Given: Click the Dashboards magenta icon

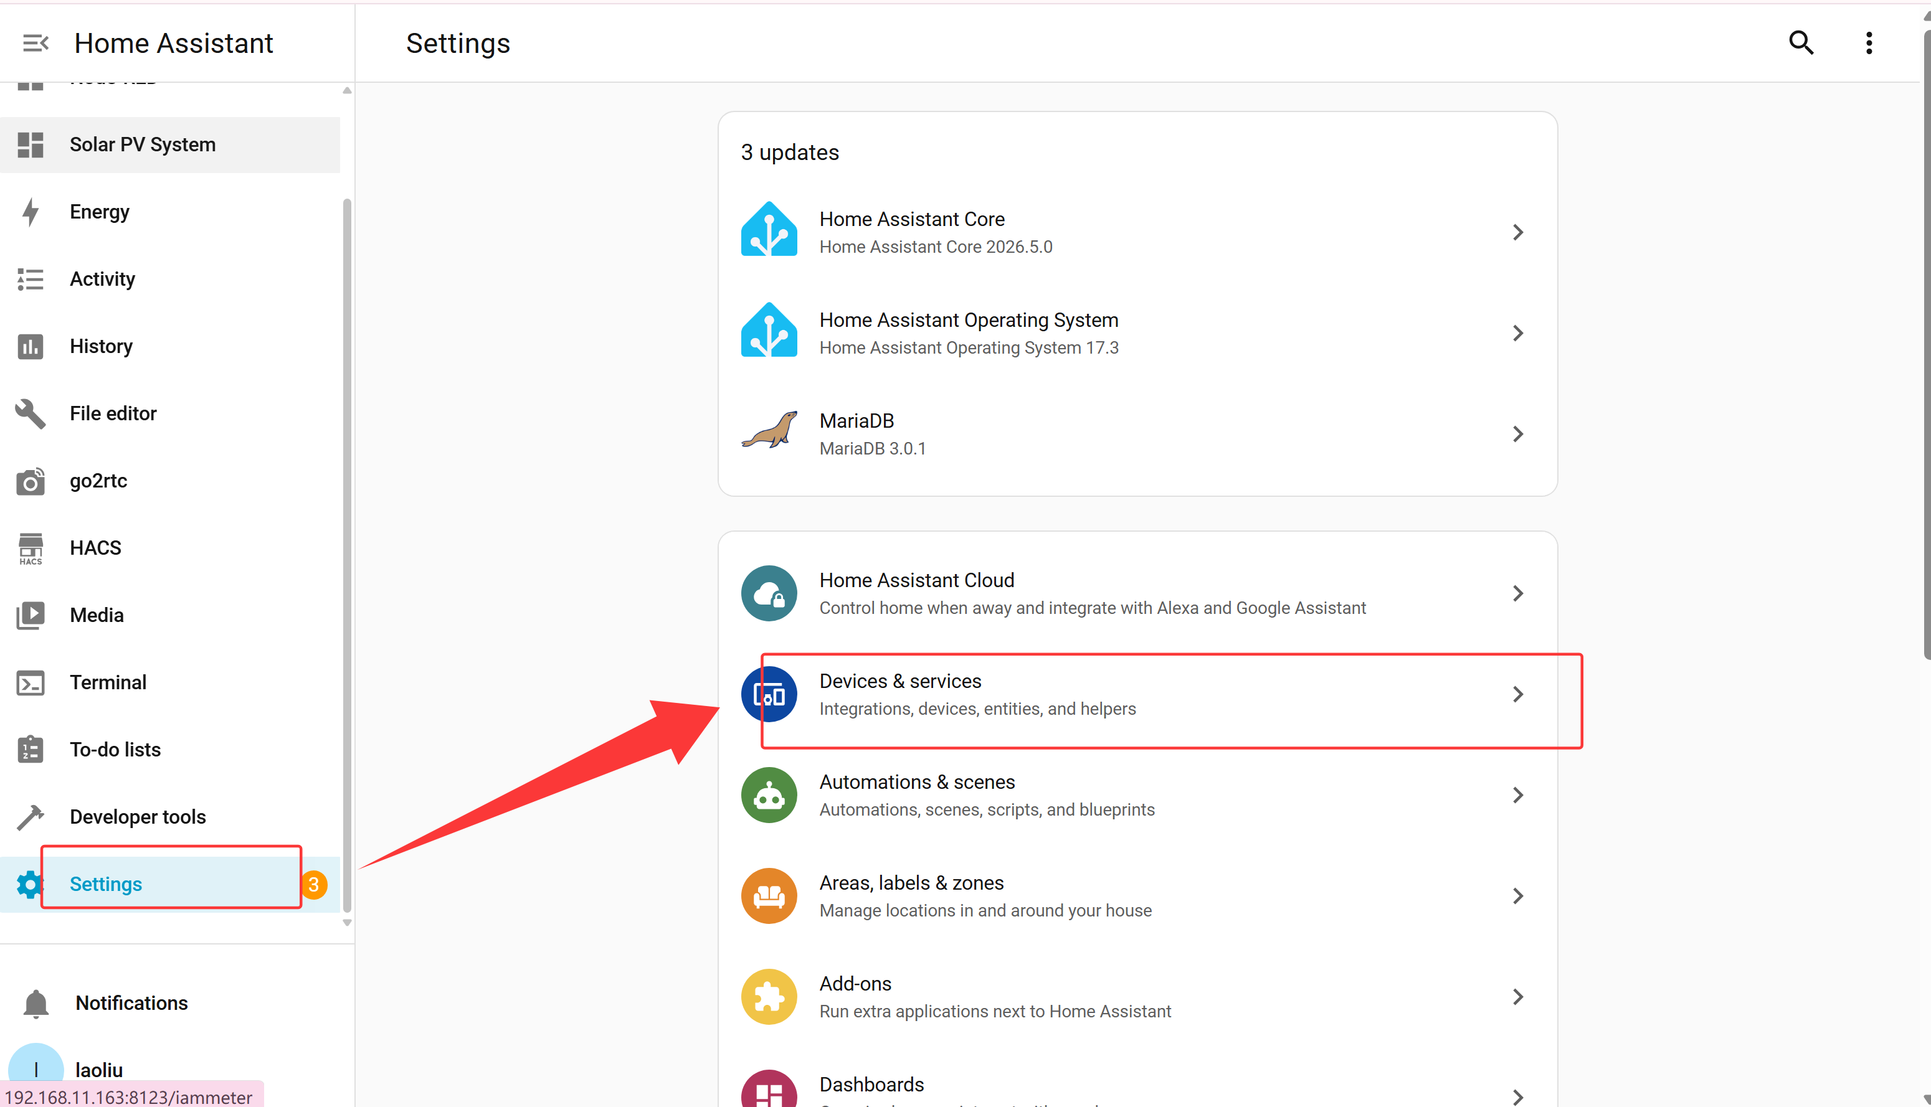Looking at the screenshot, I should 769,1090.
